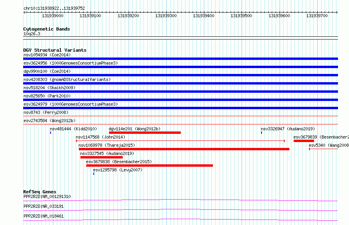Open esv3679838 (Besenbacher2015) label
Screen dimensions: 349x225
(119, 162)
